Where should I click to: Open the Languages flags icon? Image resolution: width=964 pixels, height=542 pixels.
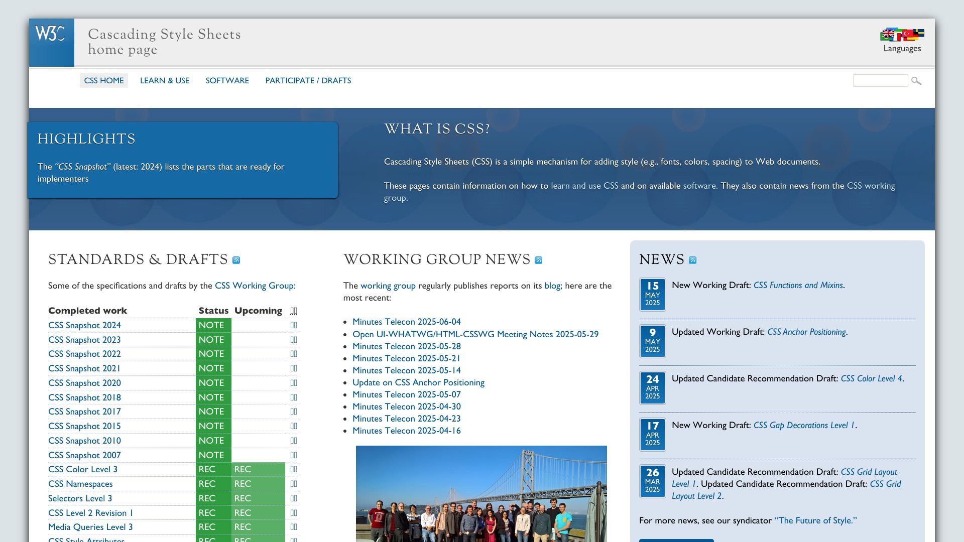click(902, 35)
